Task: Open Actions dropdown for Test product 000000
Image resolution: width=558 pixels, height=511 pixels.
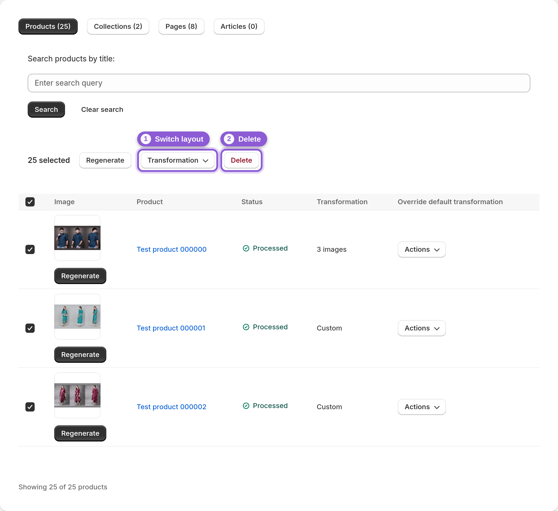Action: click(x=422, y=249)
